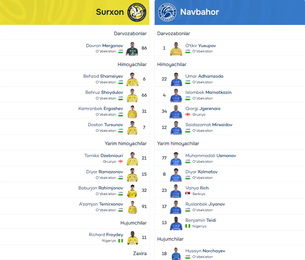Click the Navbahor club crest logo
Screen dimensions: 305x260
[167, 12]
